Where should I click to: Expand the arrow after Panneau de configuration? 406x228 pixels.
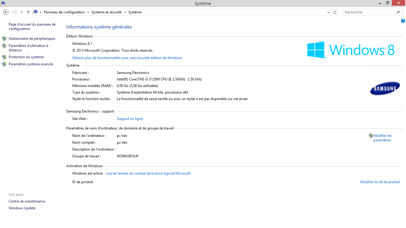88,12
